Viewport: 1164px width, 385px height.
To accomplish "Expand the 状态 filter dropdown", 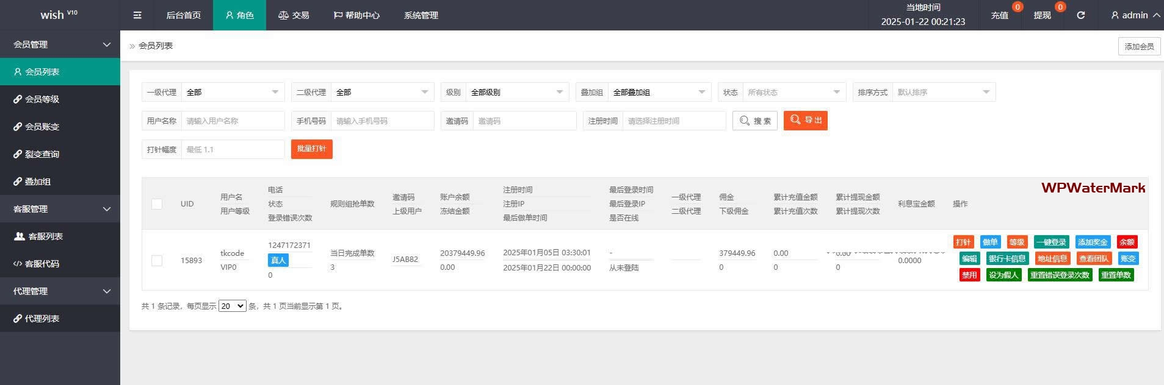I will 793,93.
